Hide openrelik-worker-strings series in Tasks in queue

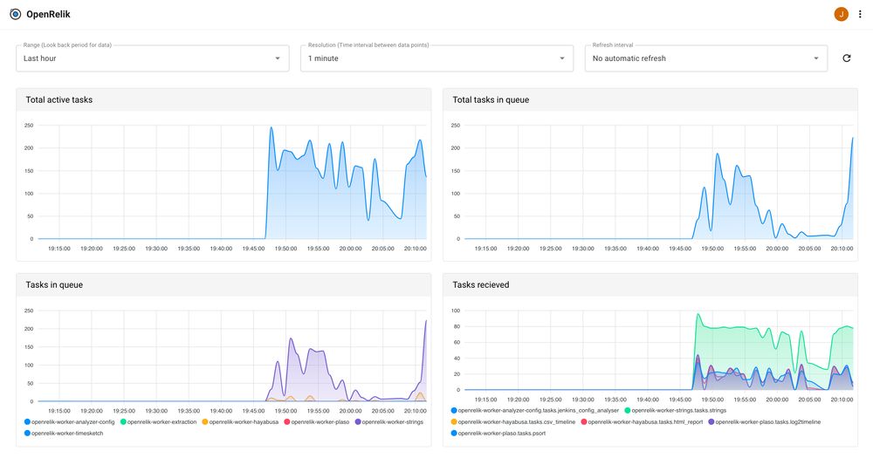pos(389,422)
